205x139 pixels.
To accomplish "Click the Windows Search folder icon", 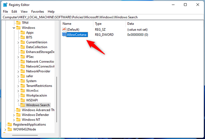I will (x=22, y=105).
